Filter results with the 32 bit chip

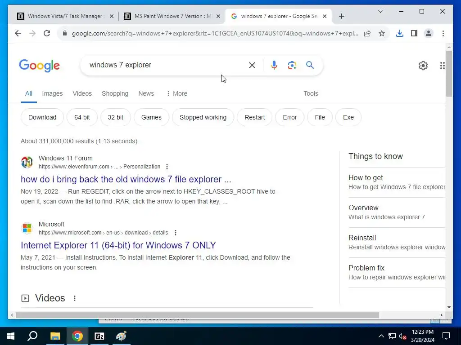pyautogui.click(x=116, y=117)
